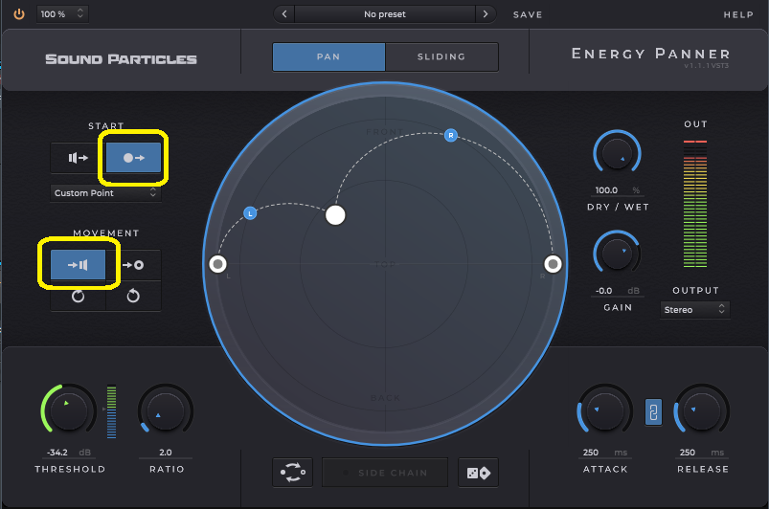Viewport: 769px width, 509px height.
Task: Click the blue L channel marker
Action: pyautogui.click(x=250, y=213)
